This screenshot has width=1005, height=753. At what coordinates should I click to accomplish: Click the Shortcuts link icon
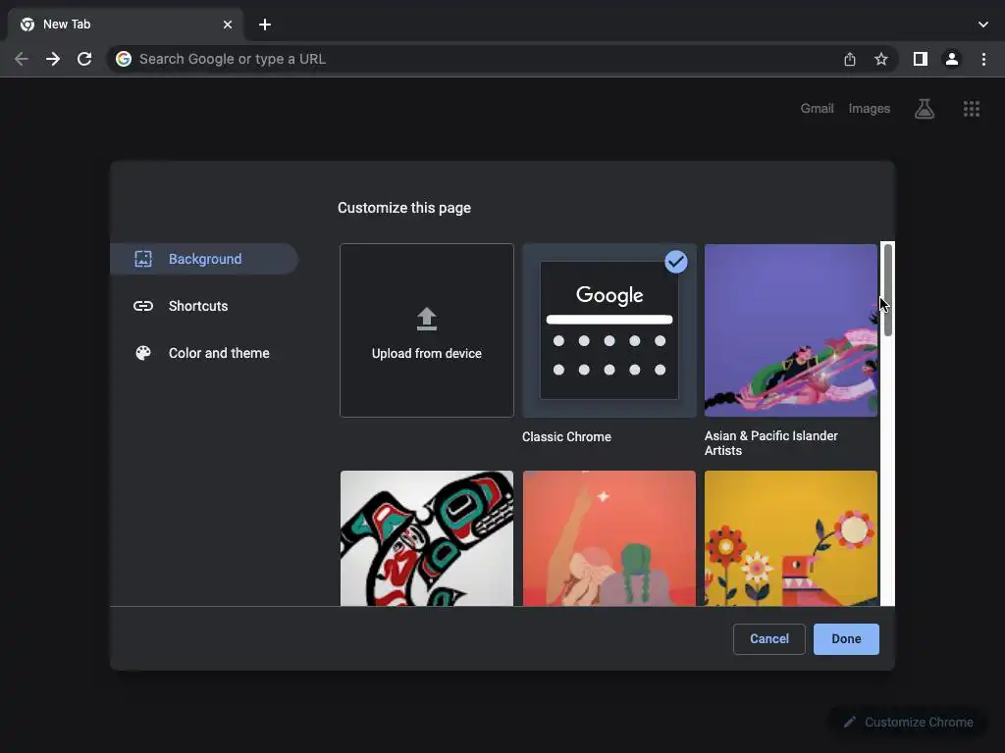coord(143,306)
